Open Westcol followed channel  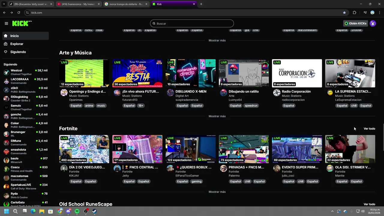pyautogui.click(x=25, y=72)
